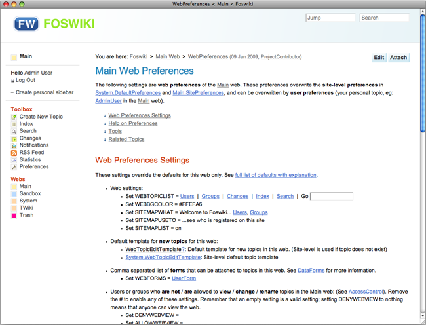This screenshot has width=426, height=325.
Task: Click the vertical scrollbar thumb
Action: [x=423, y=73]
